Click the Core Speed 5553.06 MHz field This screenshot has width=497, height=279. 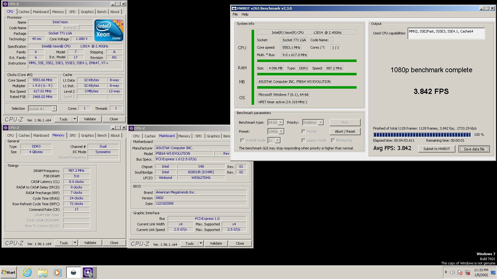pyautogui.click(x=43, y=80)
